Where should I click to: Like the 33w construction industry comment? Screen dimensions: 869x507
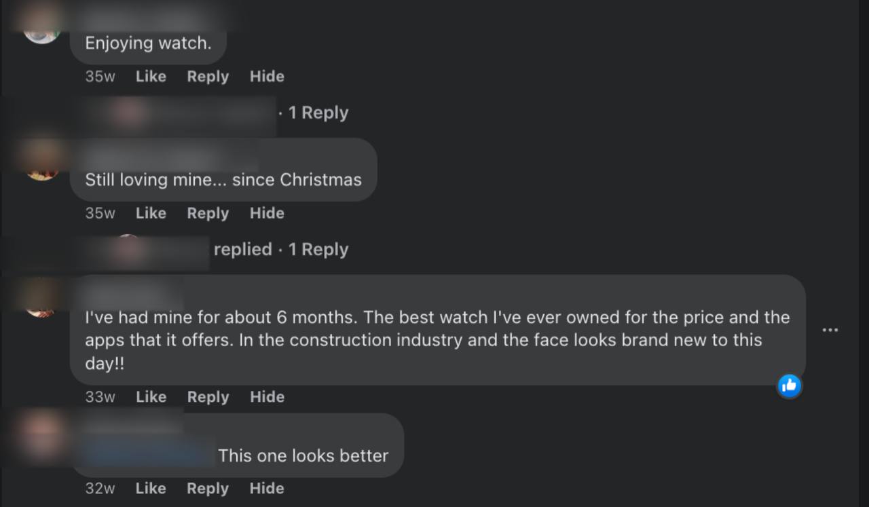[x=151, y=397]
